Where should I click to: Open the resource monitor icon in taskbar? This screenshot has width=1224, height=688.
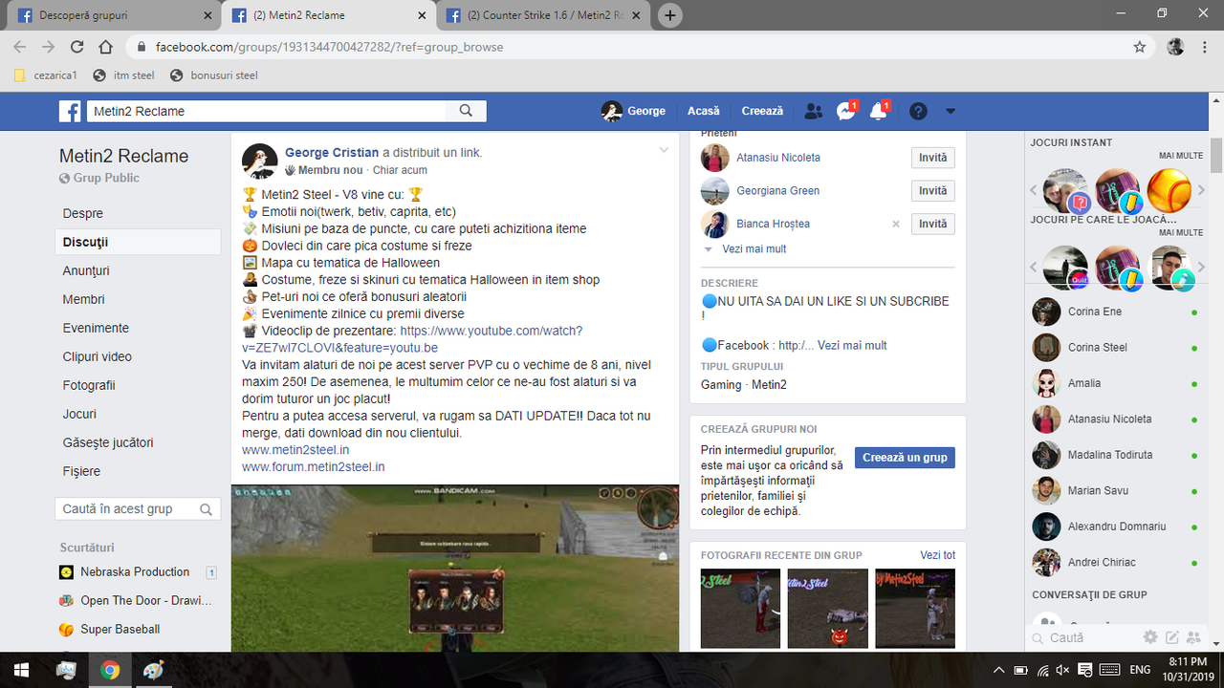click(67, 670)
